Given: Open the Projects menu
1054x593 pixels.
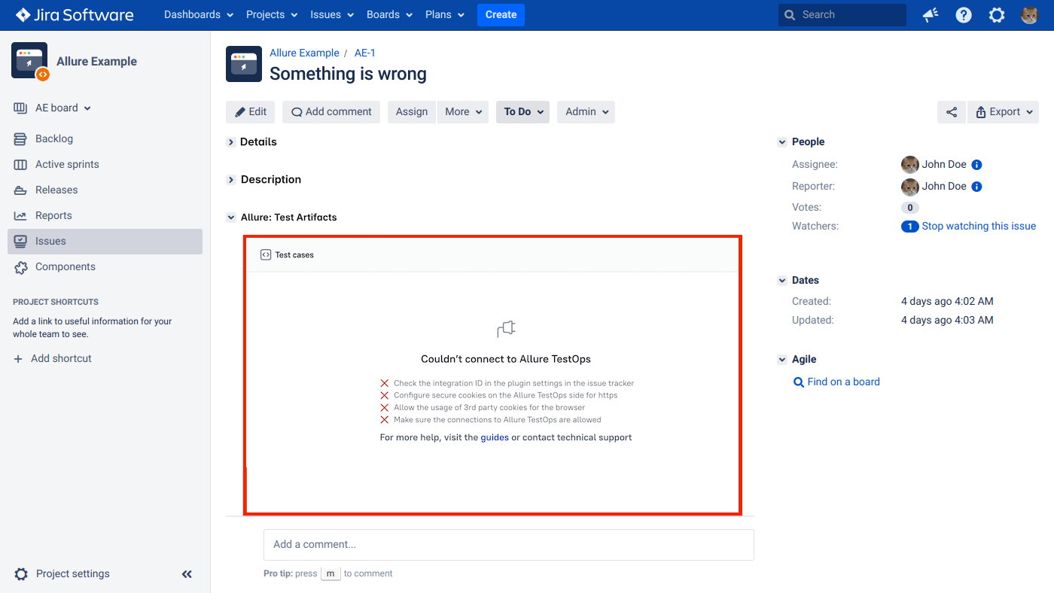Looking at the screenshot, I should pos(271,14).
